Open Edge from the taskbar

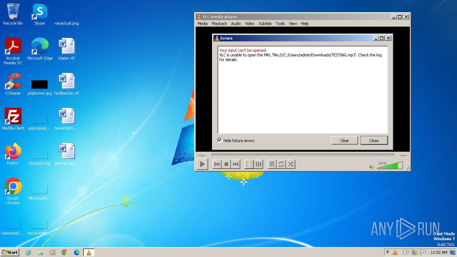(77, 252)
